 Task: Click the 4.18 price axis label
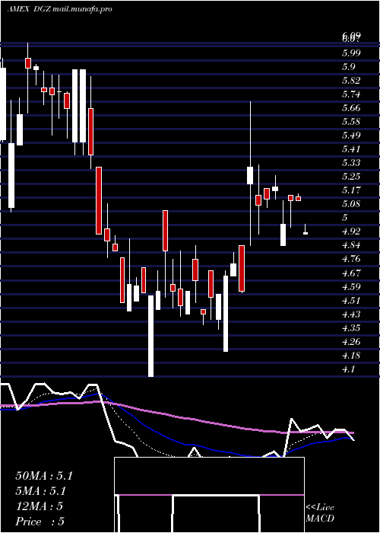coord(351,356)
